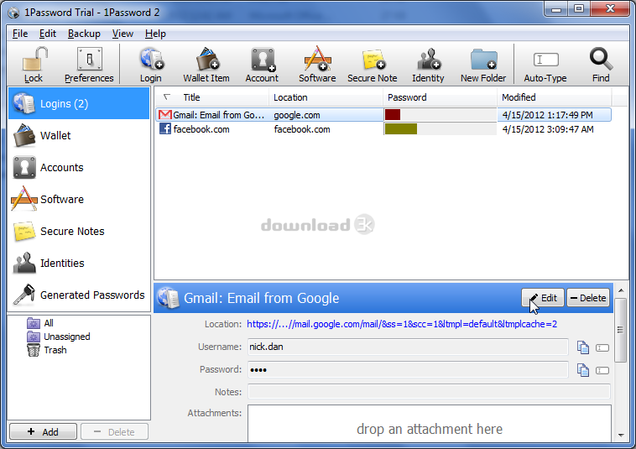
Task: Open the Software category in sidebar
Action: point(79,199)
